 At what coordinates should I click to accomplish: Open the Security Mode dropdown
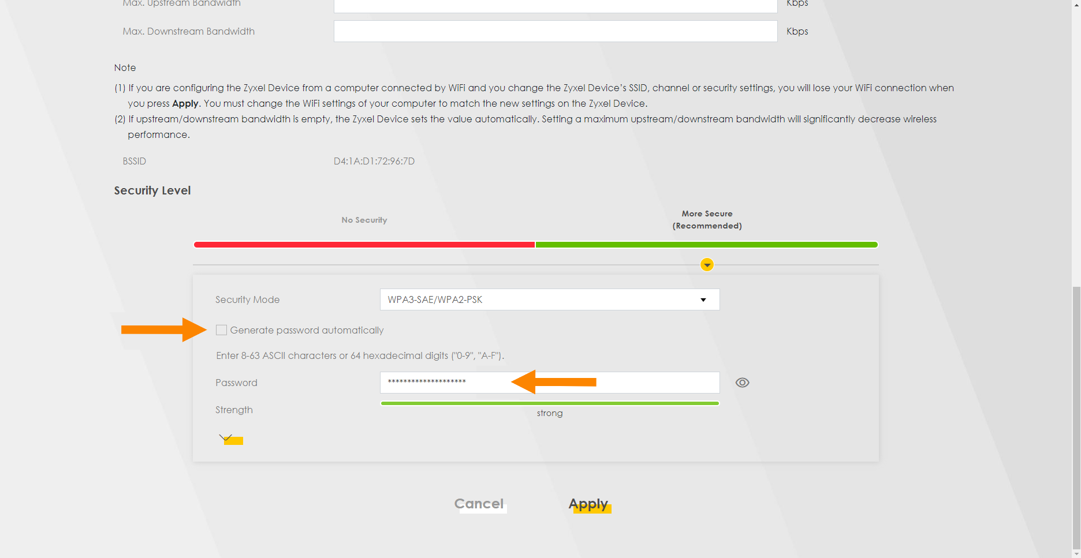pyautogui.click(x=549, y=299)
